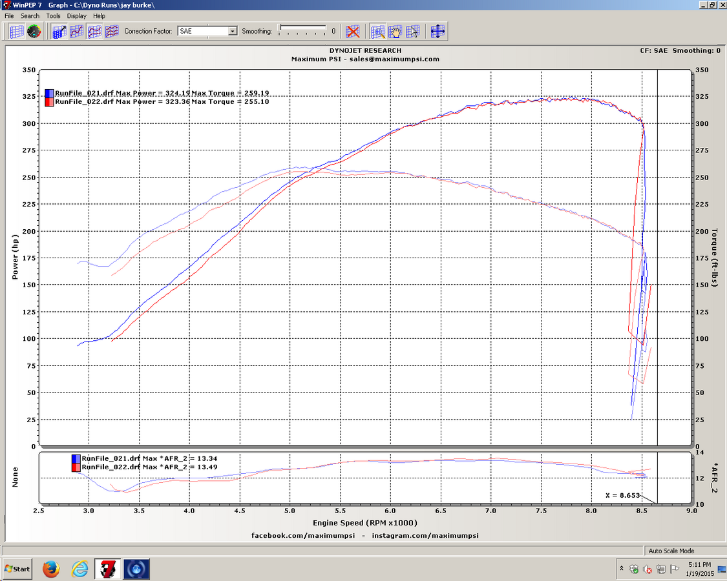Click the graph export arrow icon

click(x=59, y=31)
